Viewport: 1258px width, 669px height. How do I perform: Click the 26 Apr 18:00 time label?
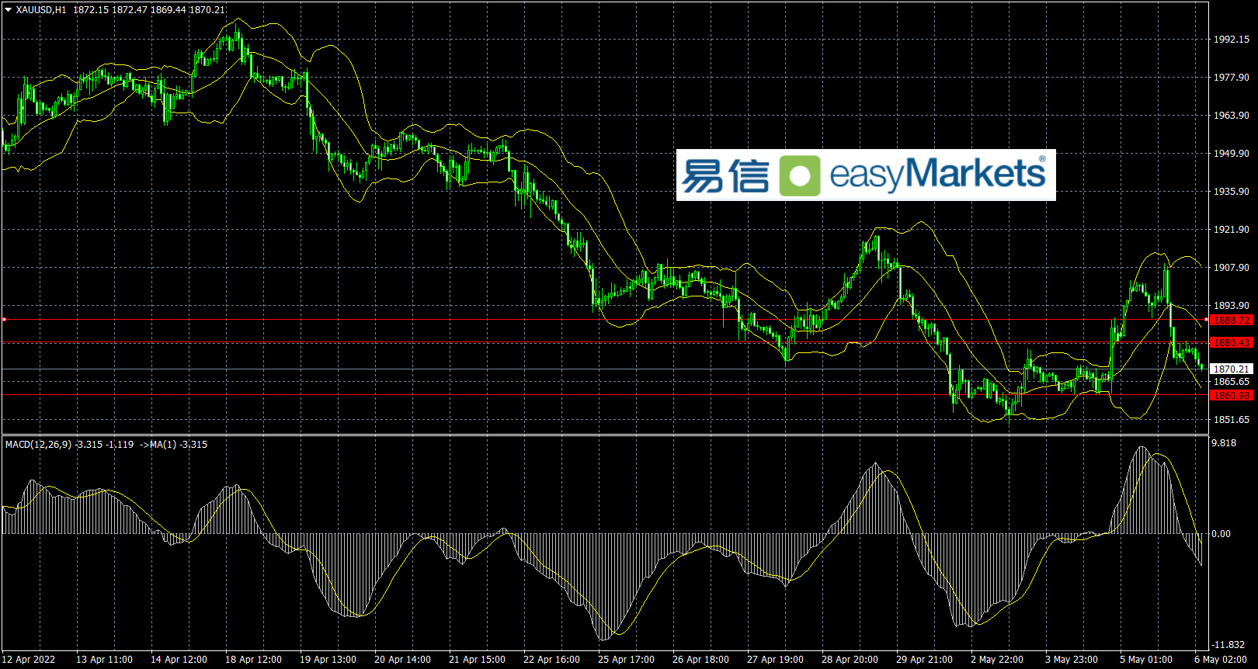(700, 660)
